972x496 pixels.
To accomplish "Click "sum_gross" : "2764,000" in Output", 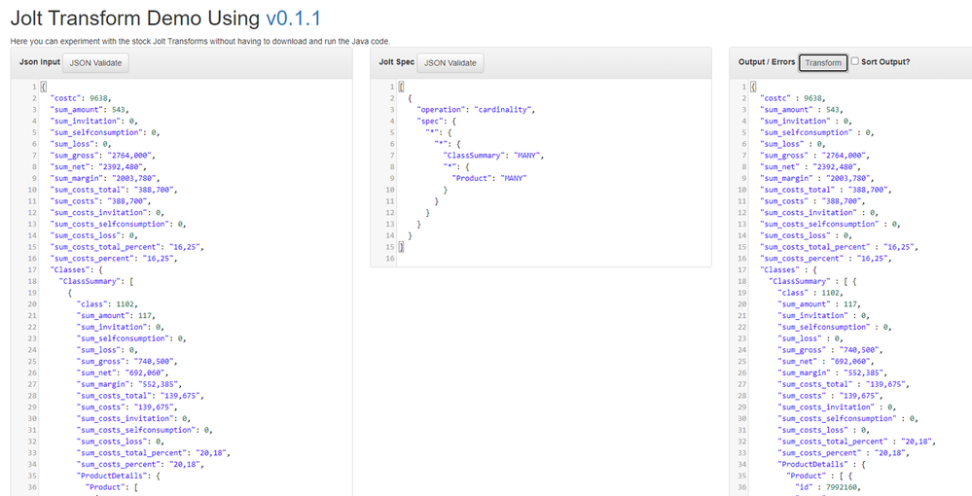I will click(815, 156).
